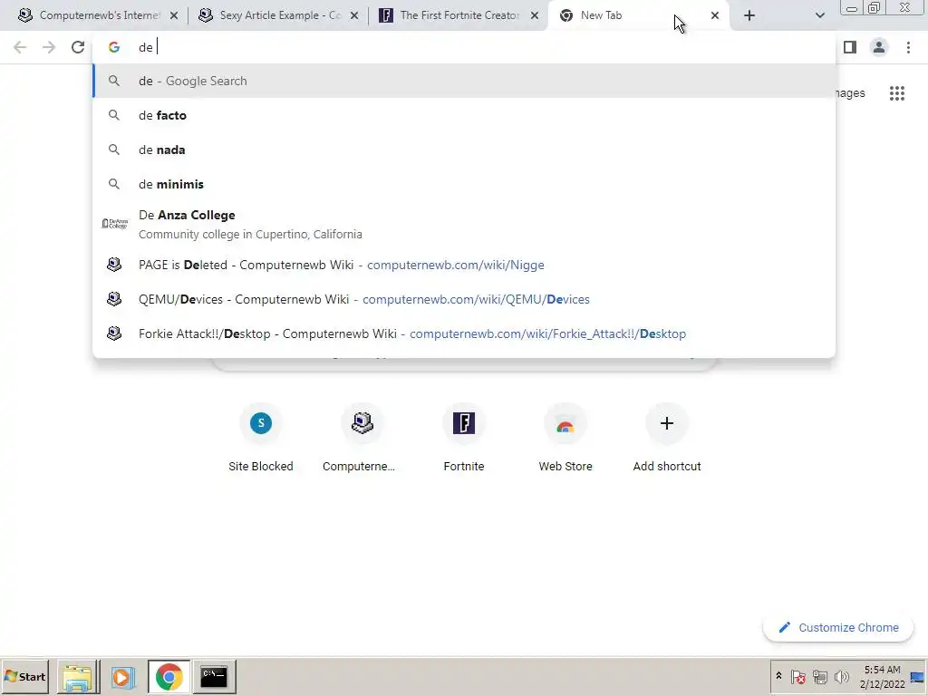
Task: Open the Site Blocked shortcut
Action: tap(261, 438)
